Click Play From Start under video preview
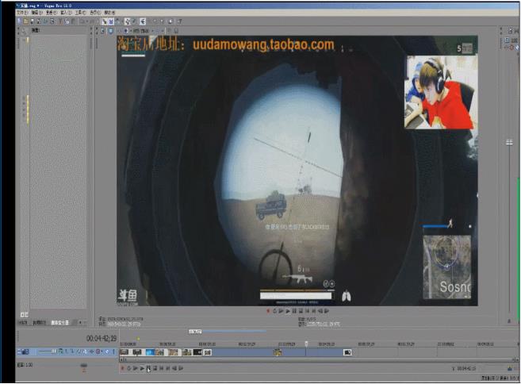Screen dimensions: 521x384 (x=281, y=311)
